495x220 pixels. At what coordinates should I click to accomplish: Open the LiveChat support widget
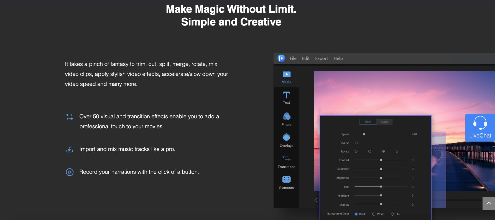tap(480, 127)
